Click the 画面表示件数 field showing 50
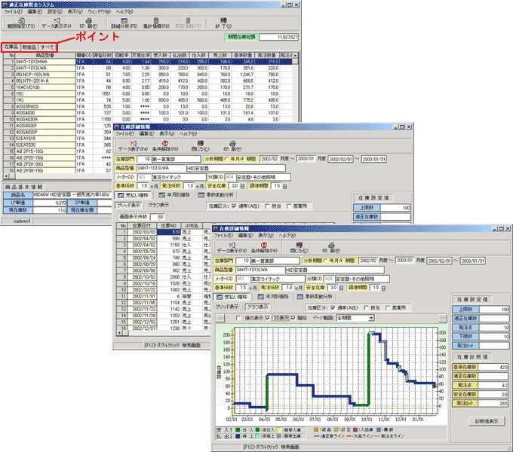 pyautogui.click(x=158, y=217)
